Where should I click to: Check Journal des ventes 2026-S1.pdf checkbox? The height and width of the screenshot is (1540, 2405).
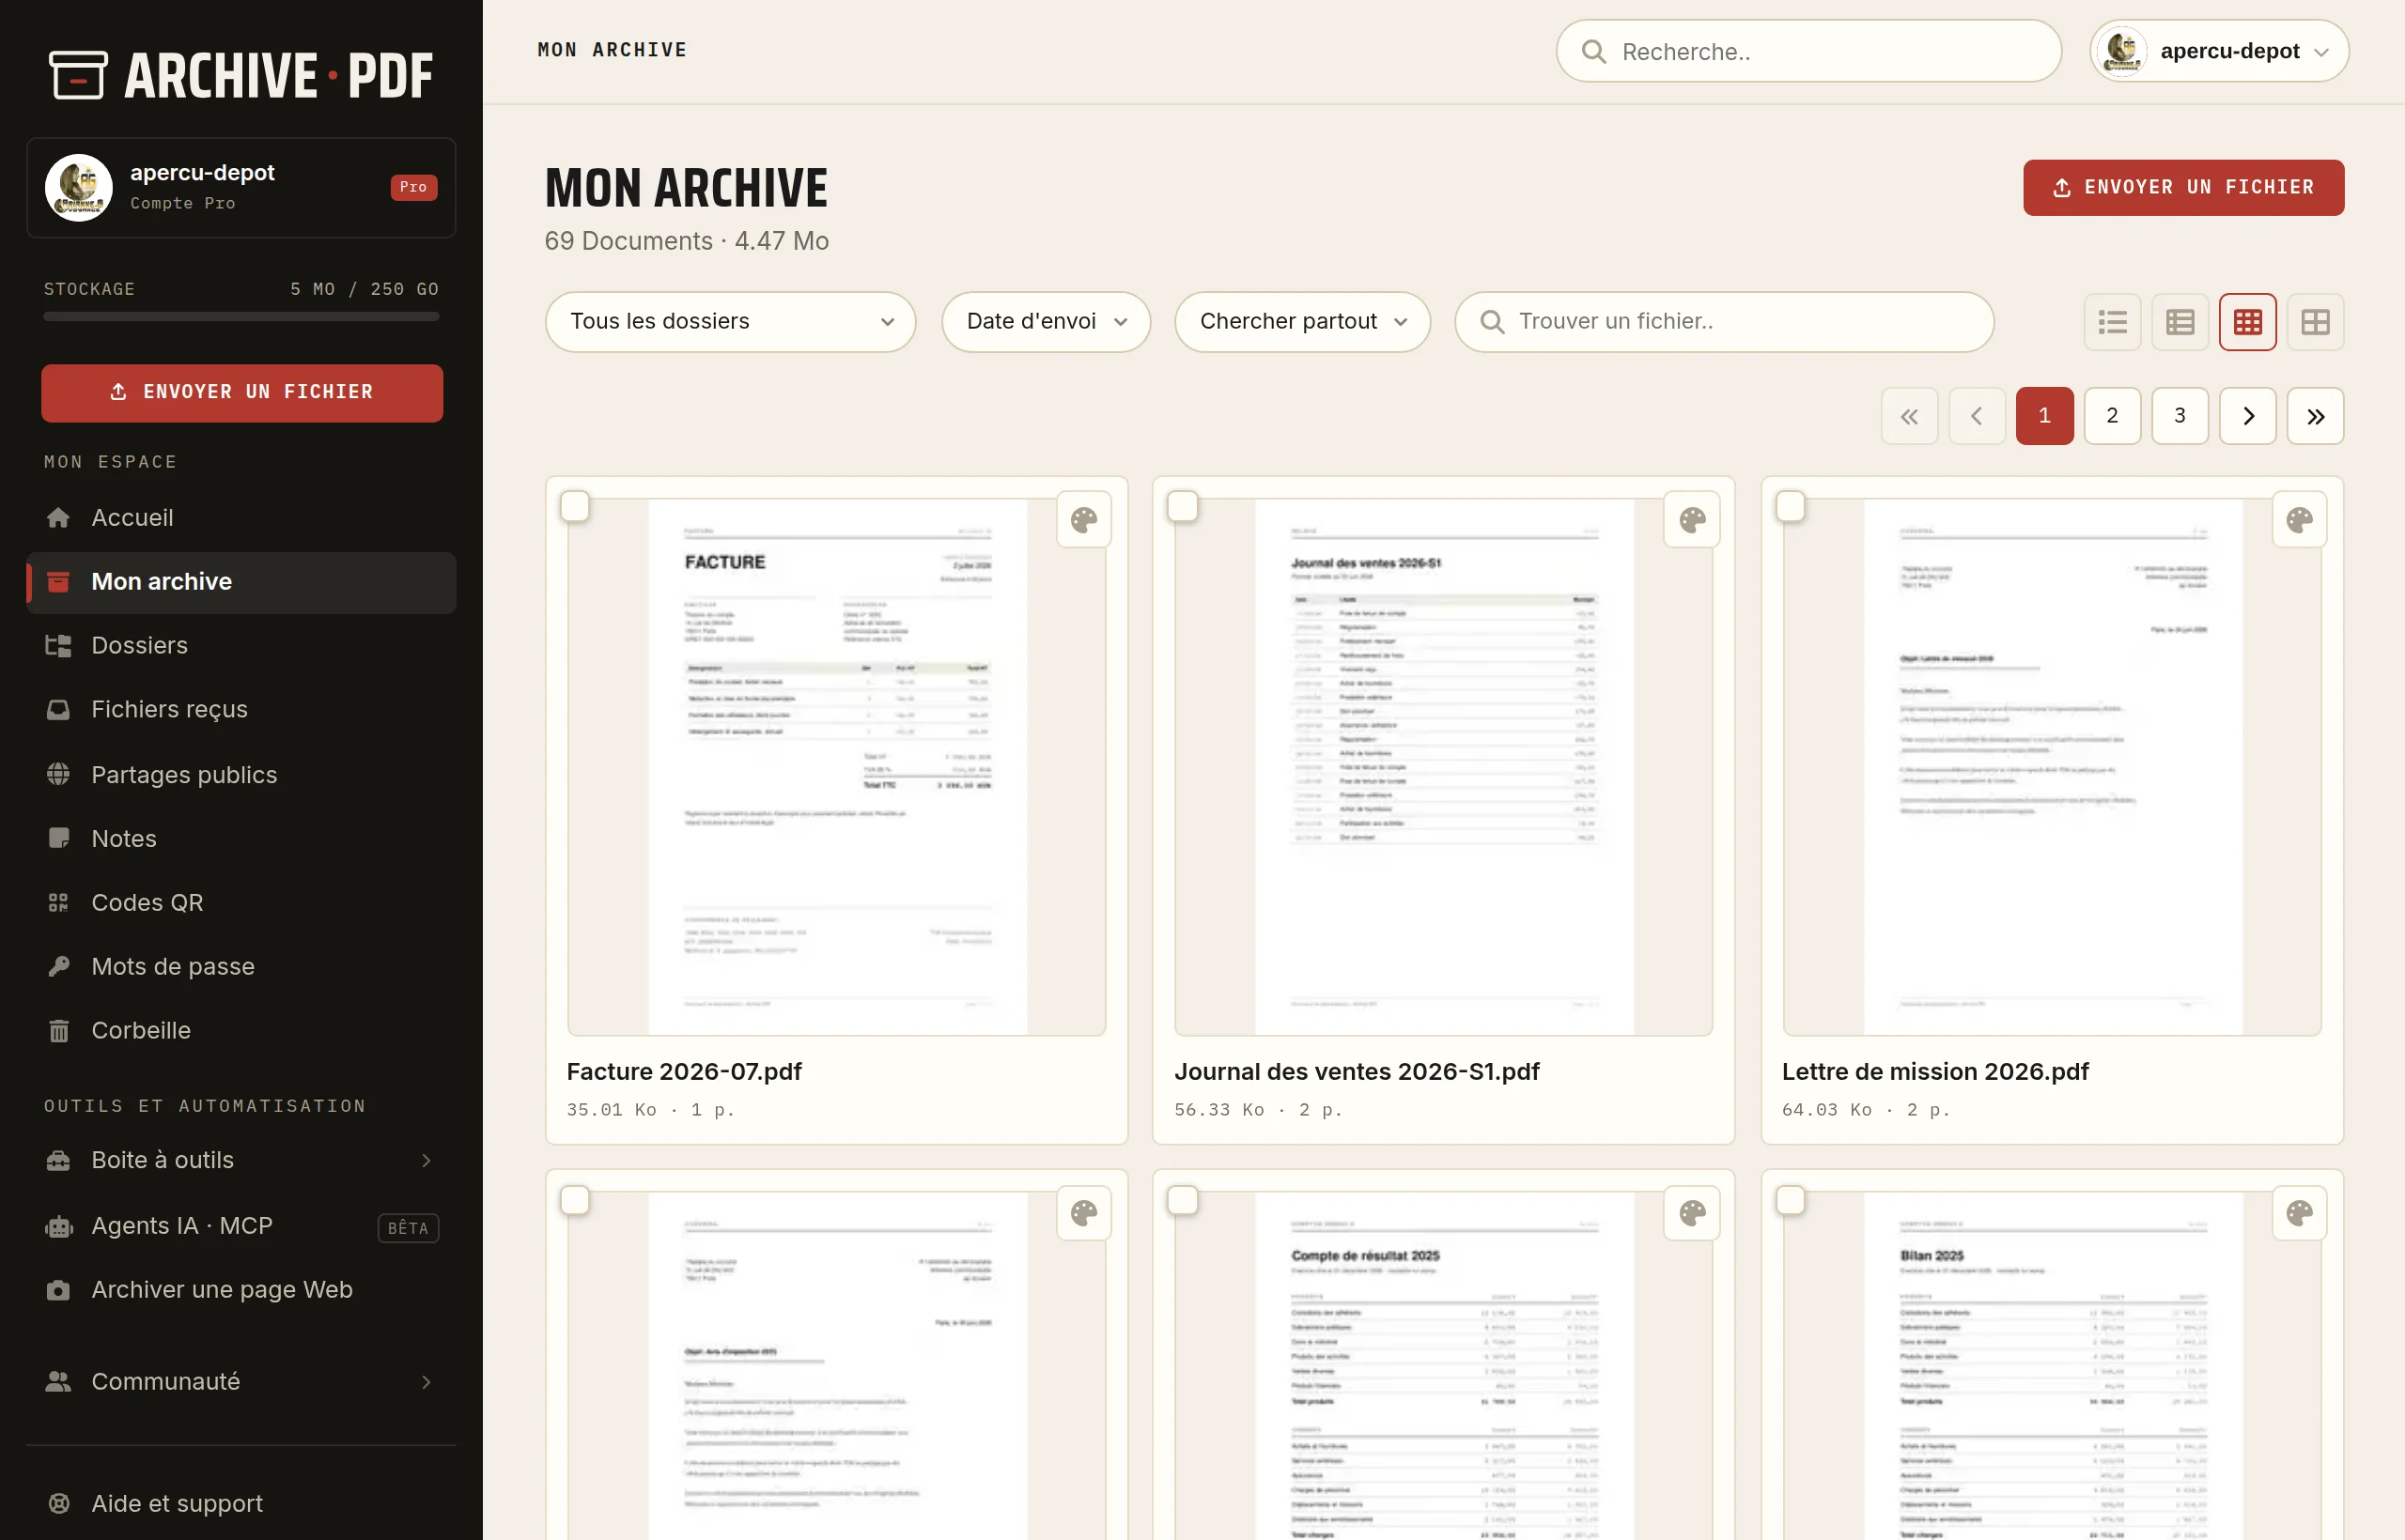pos(1183,506)
